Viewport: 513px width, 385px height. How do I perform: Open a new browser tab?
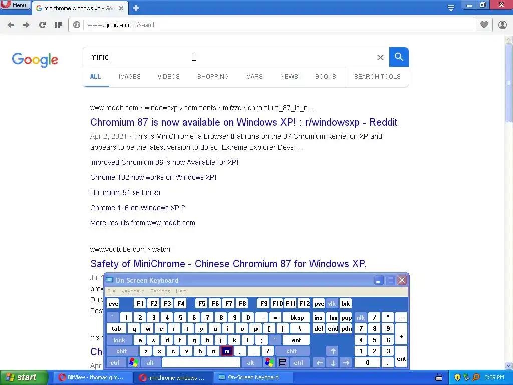pyautogui.click(x=136, y=8)
